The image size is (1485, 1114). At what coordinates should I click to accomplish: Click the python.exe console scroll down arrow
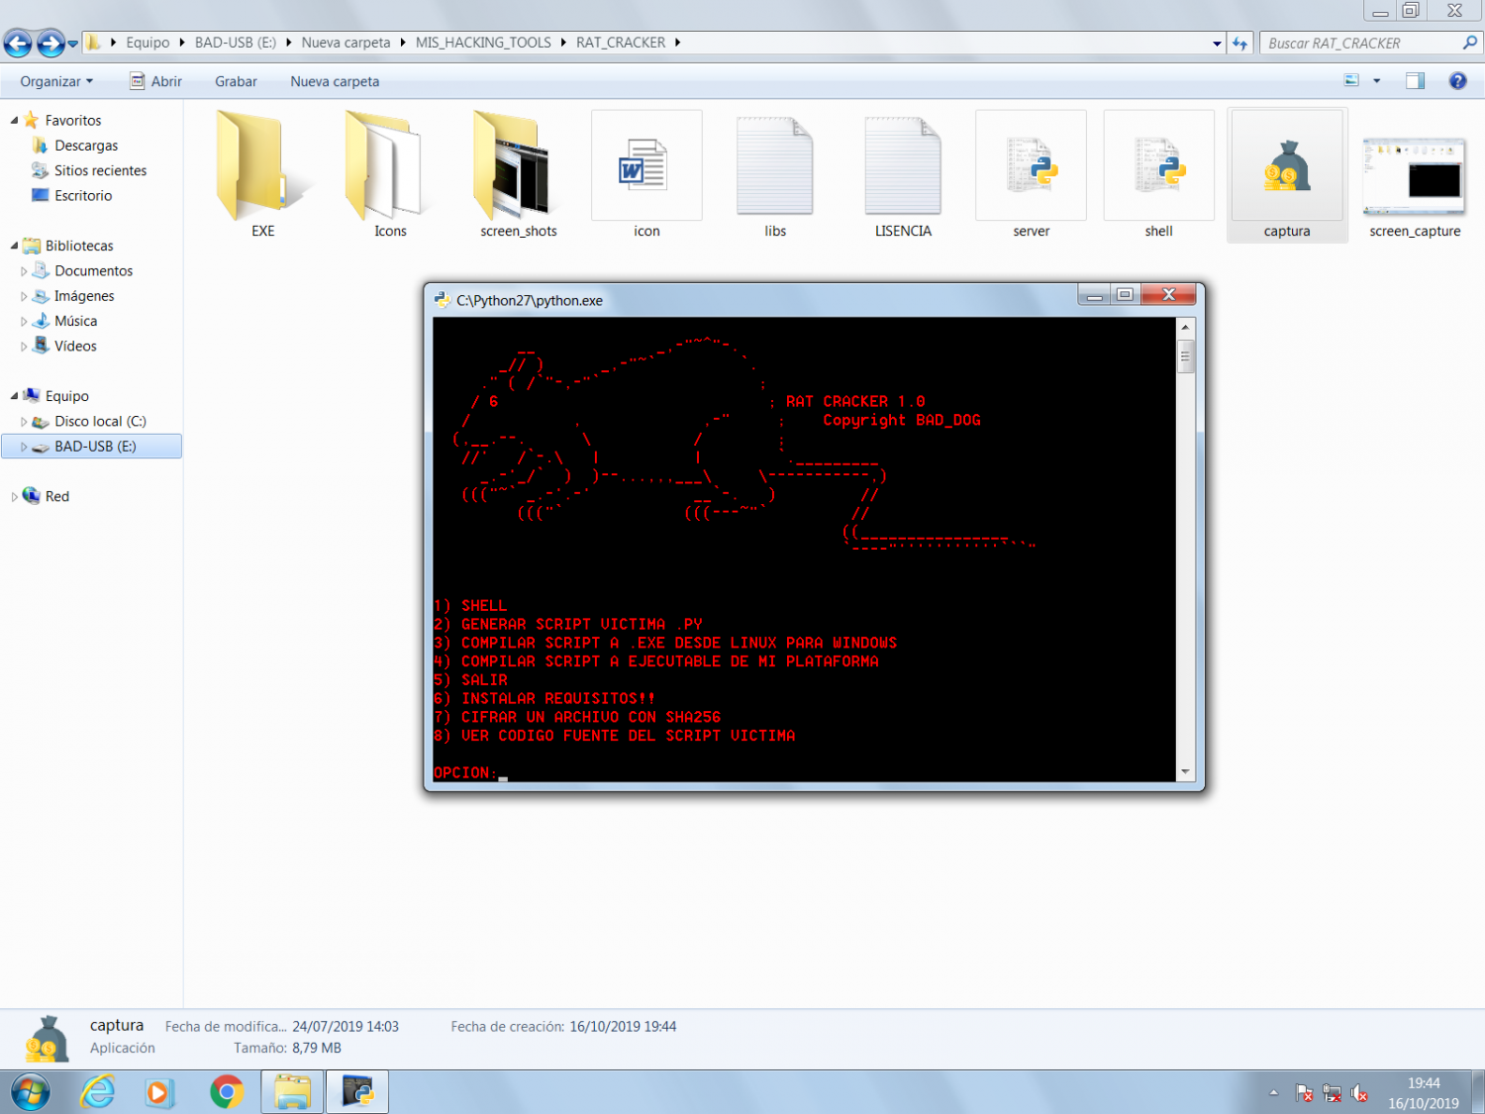[x=1185, y=772]
